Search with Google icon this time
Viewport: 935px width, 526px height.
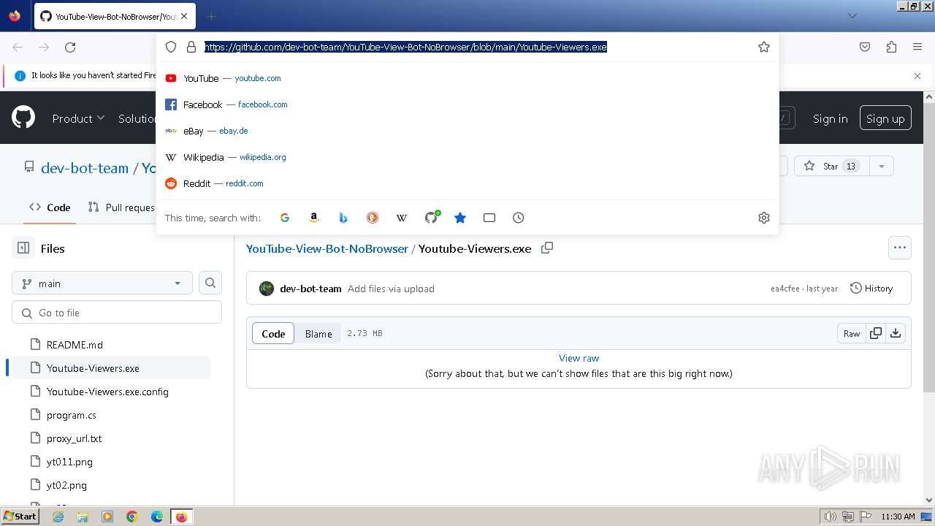pos(285,218)
